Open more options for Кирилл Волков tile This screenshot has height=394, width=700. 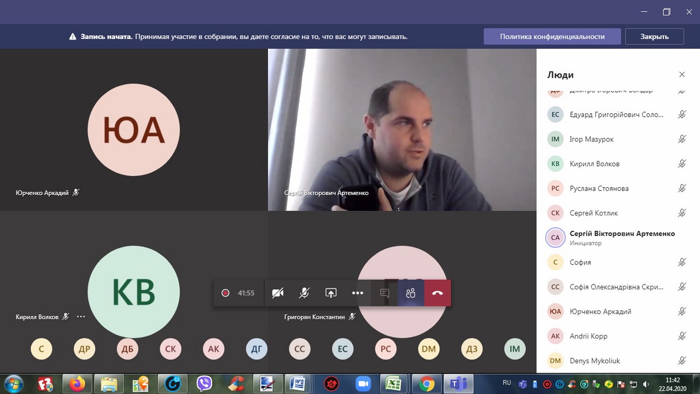pos(81,316)
